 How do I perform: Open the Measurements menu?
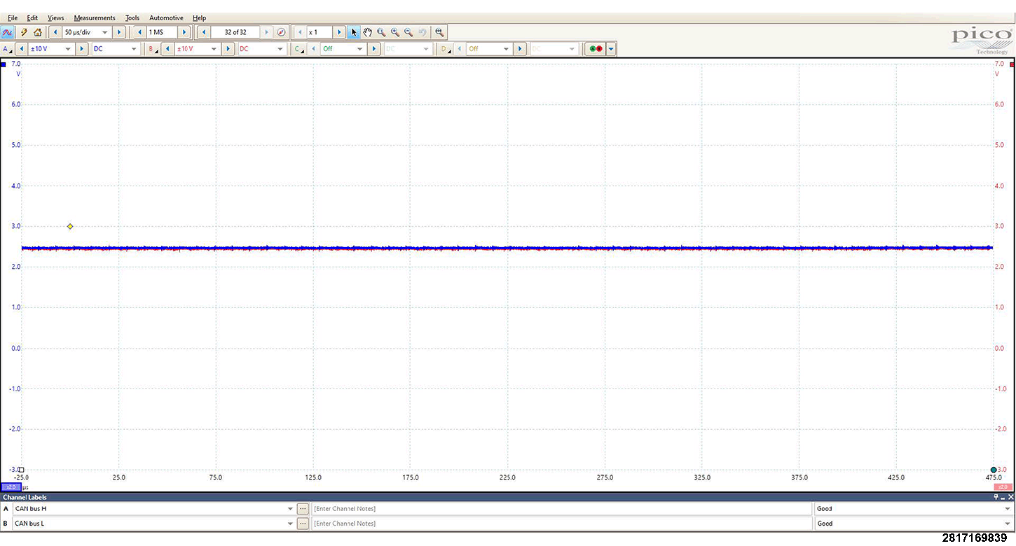pyautogui.click(x=95, y=17)
